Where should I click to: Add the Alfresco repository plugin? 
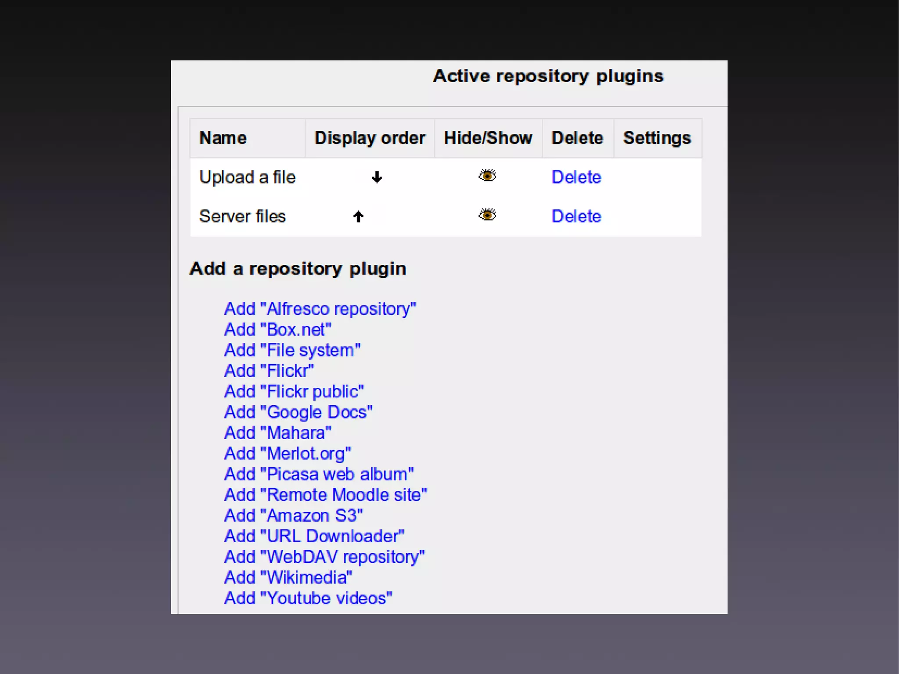[320, 309]
